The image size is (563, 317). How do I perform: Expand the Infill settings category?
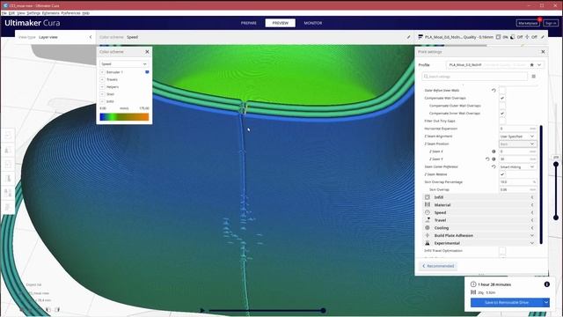click(x=479, y=197)
